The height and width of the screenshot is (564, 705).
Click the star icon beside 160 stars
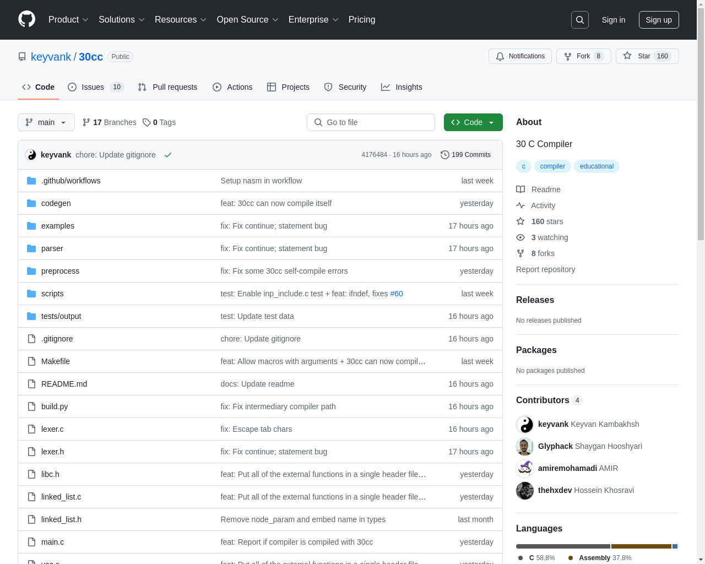coord(520,221)
